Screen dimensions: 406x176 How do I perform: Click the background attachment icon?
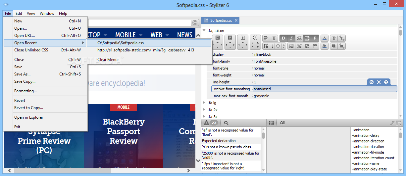point(315,46)
